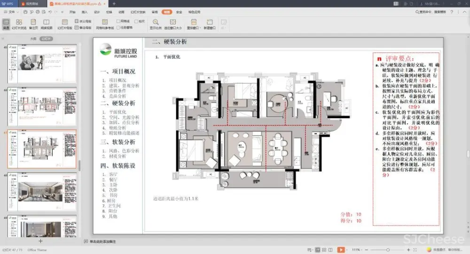
Task: Open 幻灯片浏览 slide sorter view
Action: point(19,24)
